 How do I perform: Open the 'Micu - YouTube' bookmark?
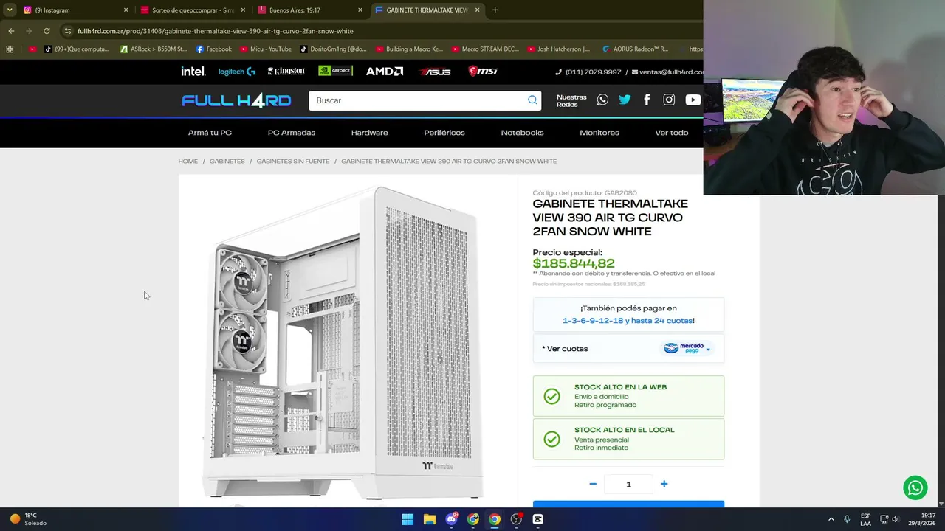(x=266, y=49)
